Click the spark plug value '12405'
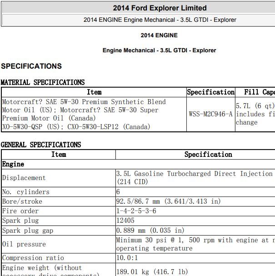The image size is (275, 276). point(125,221)
